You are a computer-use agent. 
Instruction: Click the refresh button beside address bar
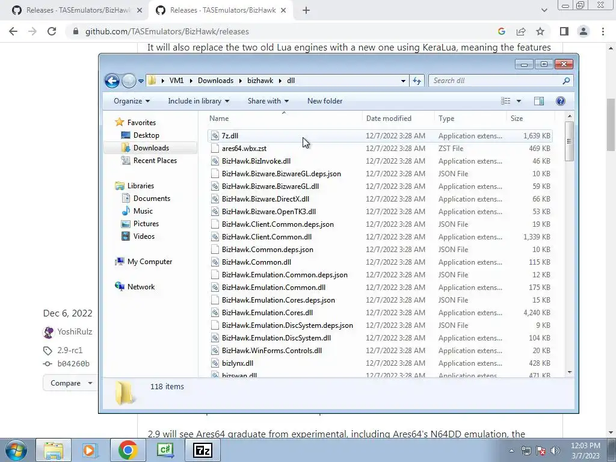tap(416, 81)
